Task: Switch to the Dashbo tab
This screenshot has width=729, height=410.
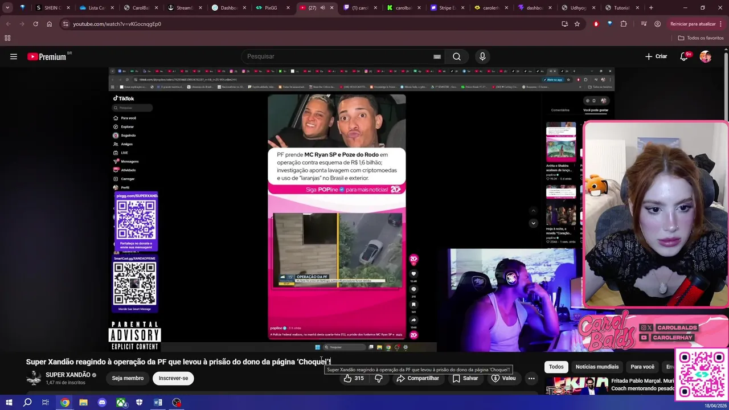Action: coord(228,8)
